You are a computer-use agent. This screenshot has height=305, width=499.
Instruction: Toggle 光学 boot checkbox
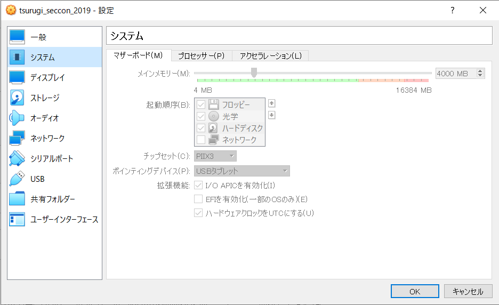pyautogui.click(x=201, y=116)
